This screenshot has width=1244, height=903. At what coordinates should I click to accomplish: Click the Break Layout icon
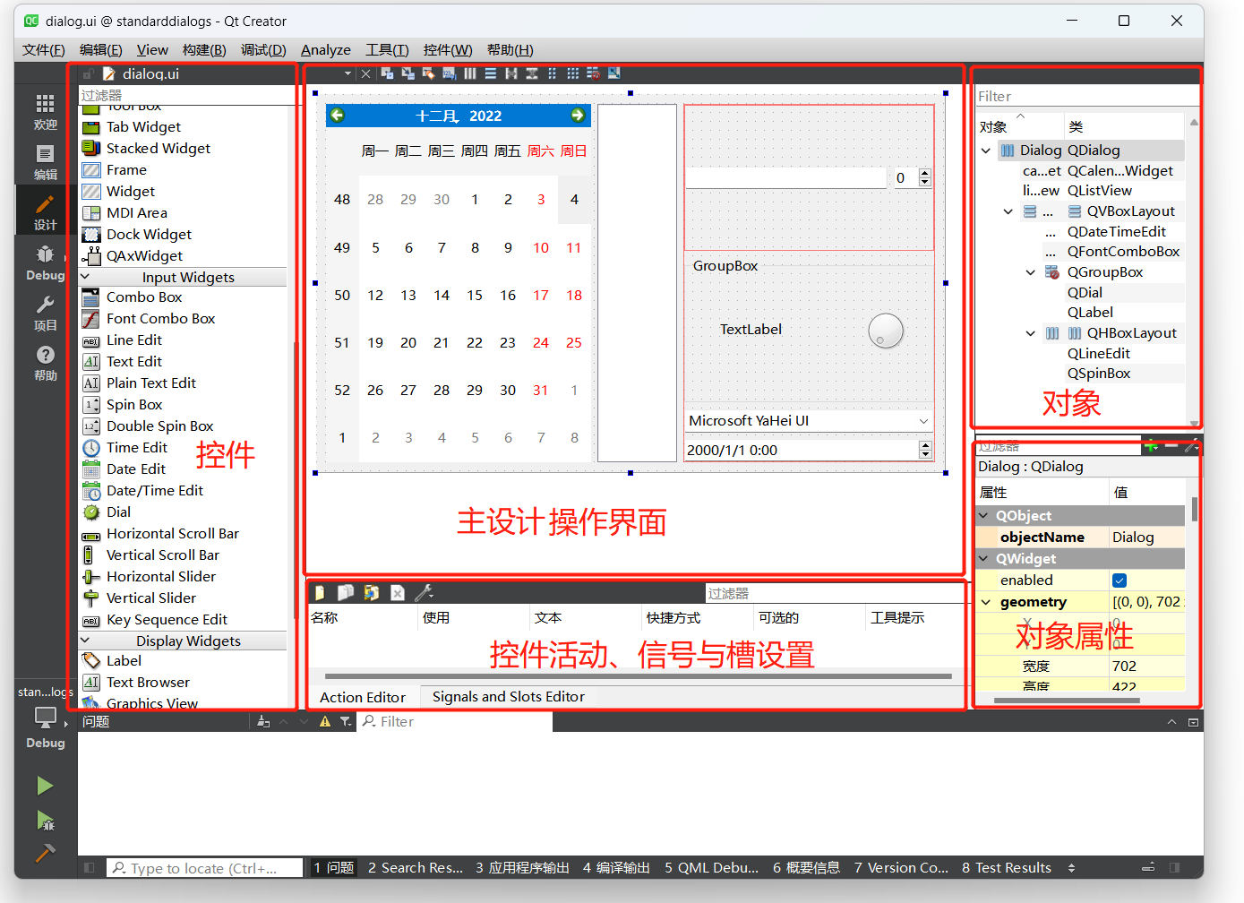[x=593, y=73]
